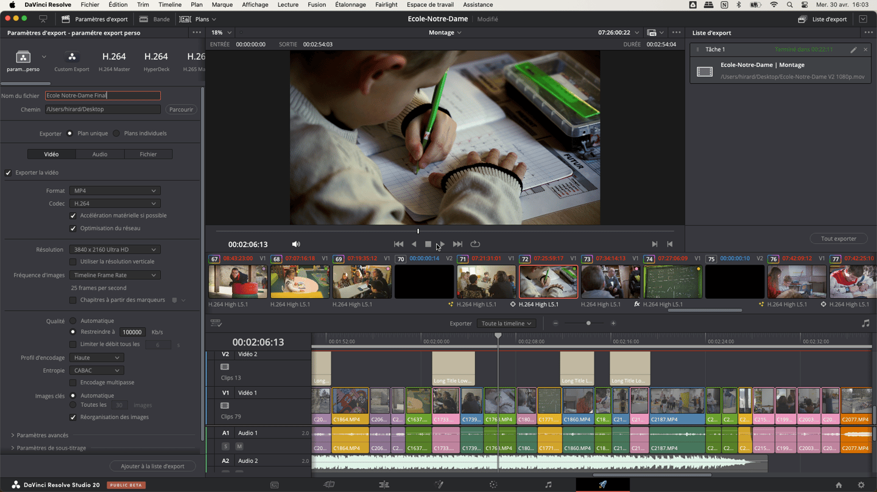Choose the HyperDeck export preset
The width and height of the screenshot is (877, 492).
tap(157, 61)
